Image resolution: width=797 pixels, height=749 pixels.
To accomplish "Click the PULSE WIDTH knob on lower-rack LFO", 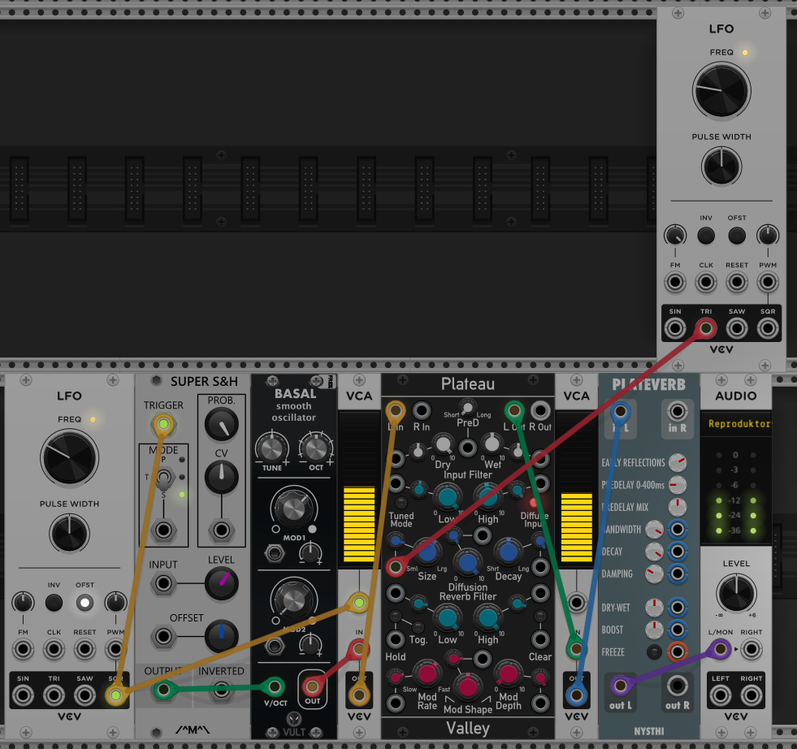I will click(69, 533).
